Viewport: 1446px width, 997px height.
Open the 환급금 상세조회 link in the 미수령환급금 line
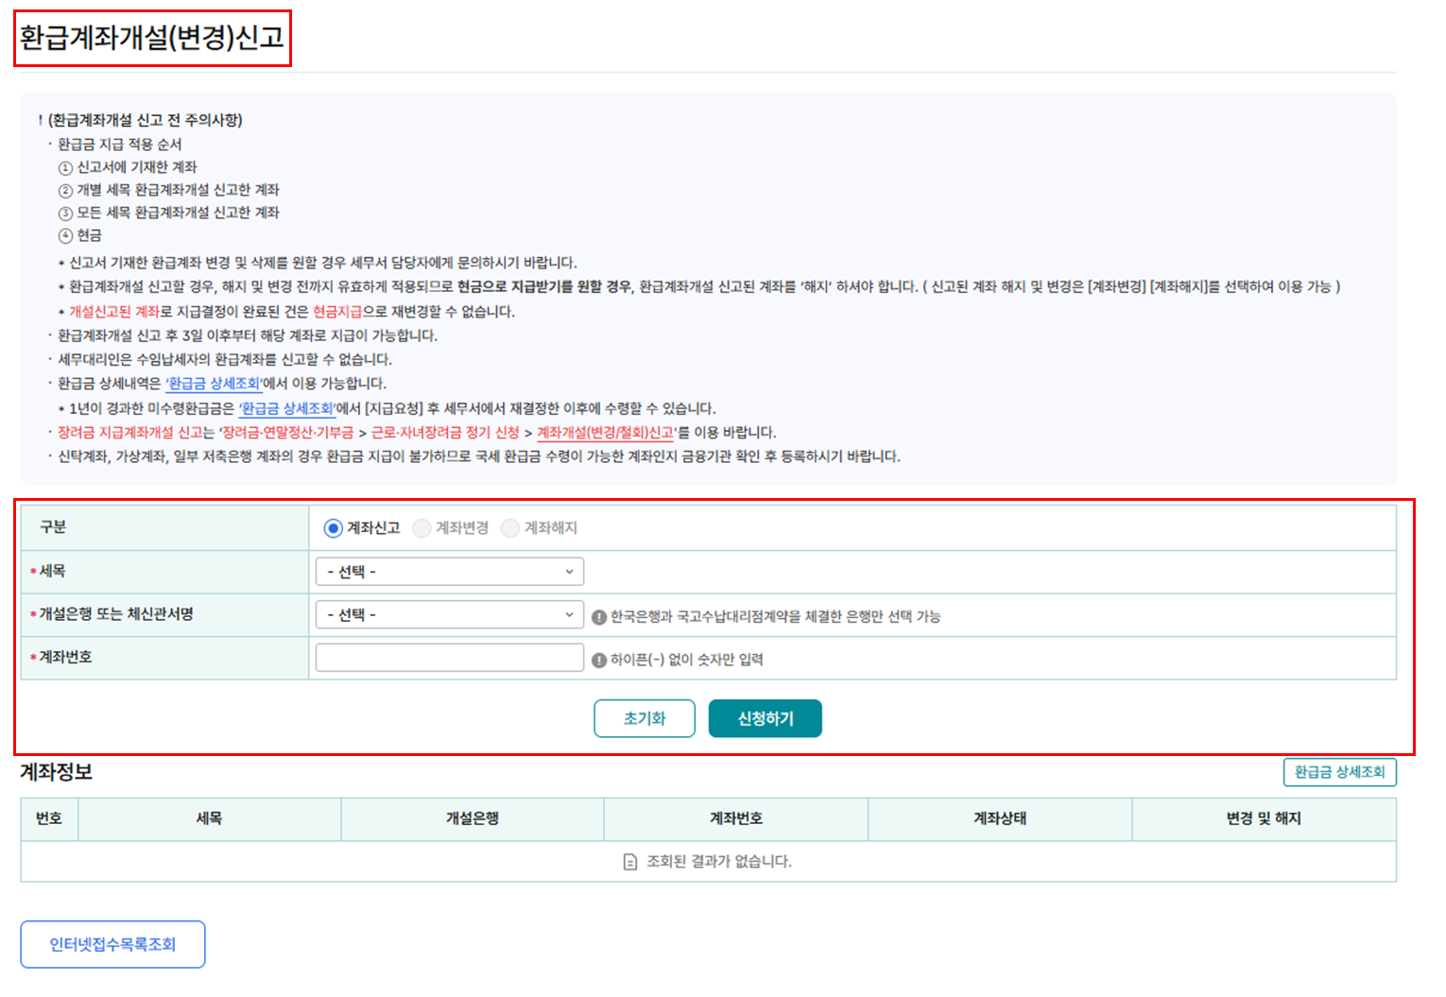coord(287,408)
